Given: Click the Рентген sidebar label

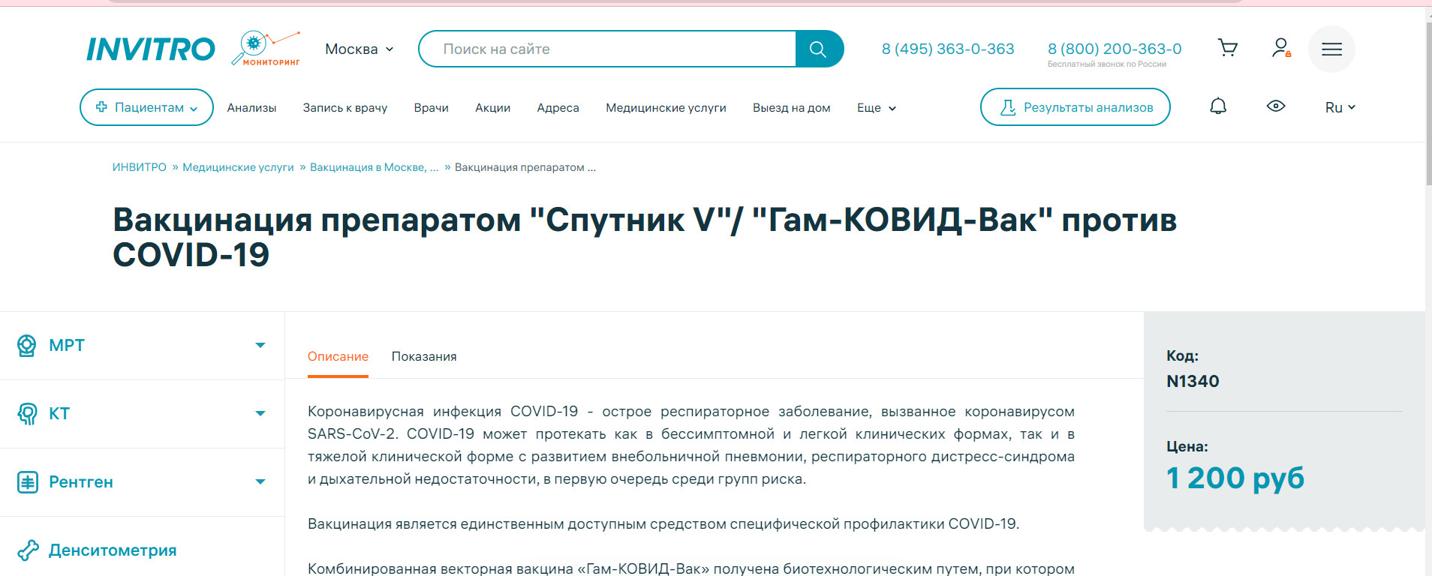Looking at the screenshot, I should point(81,482).
